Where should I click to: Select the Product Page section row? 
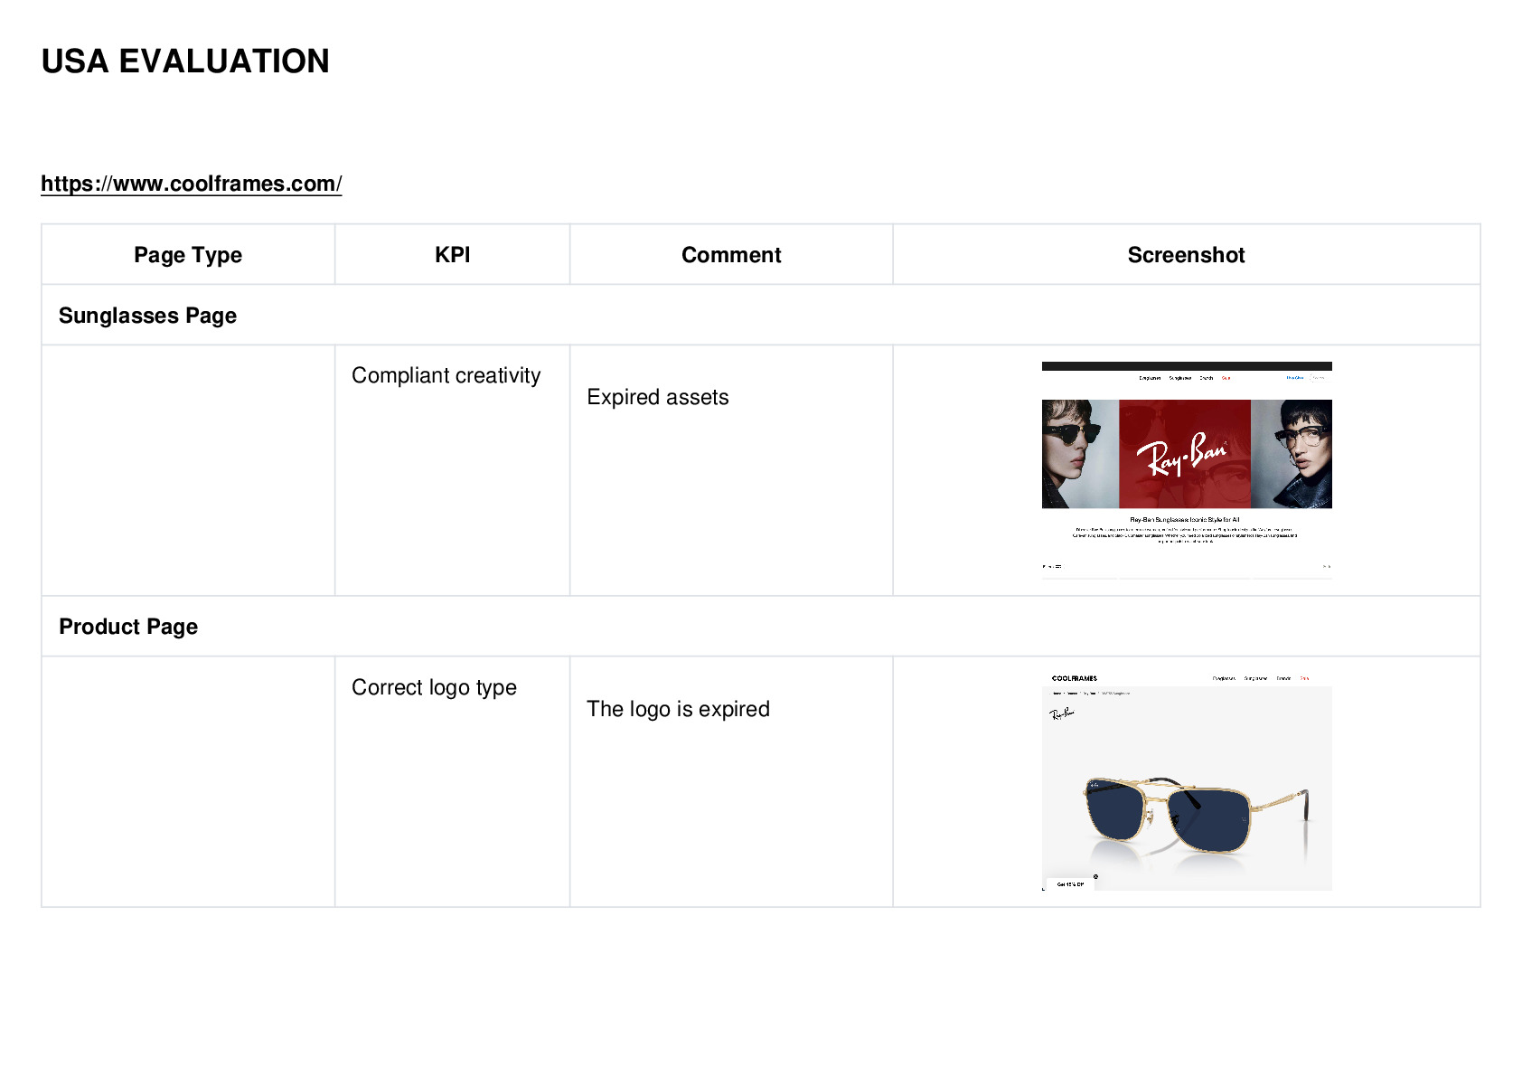pos(761,627)
